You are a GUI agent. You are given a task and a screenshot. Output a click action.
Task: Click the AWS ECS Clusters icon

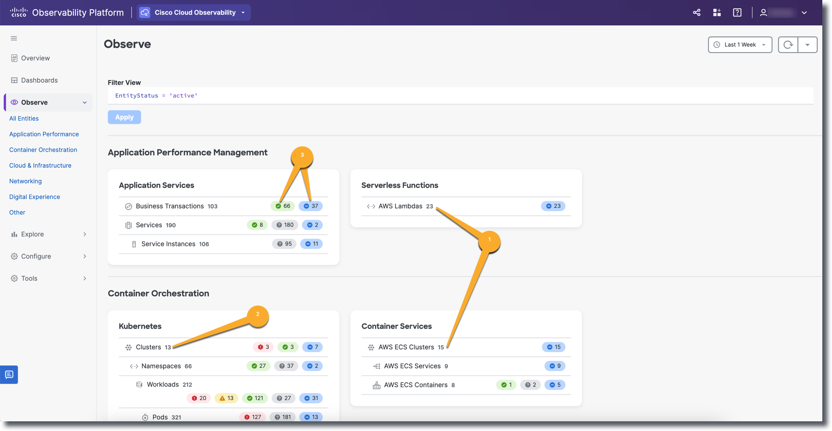[371, 347]
